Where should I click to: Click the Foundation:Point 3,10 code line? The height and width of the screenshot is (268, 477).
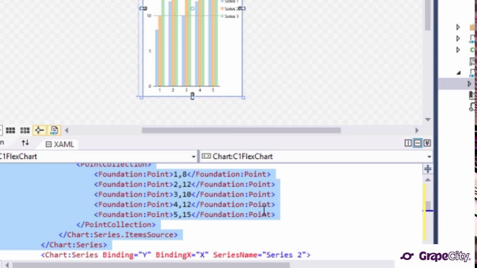click(x=184, y=194)
